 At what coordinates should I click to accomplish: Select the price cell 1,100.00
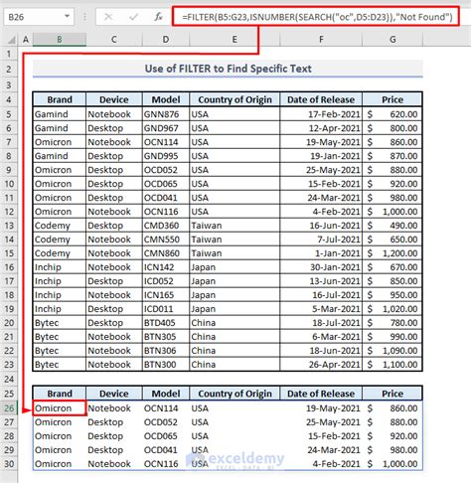392,365
